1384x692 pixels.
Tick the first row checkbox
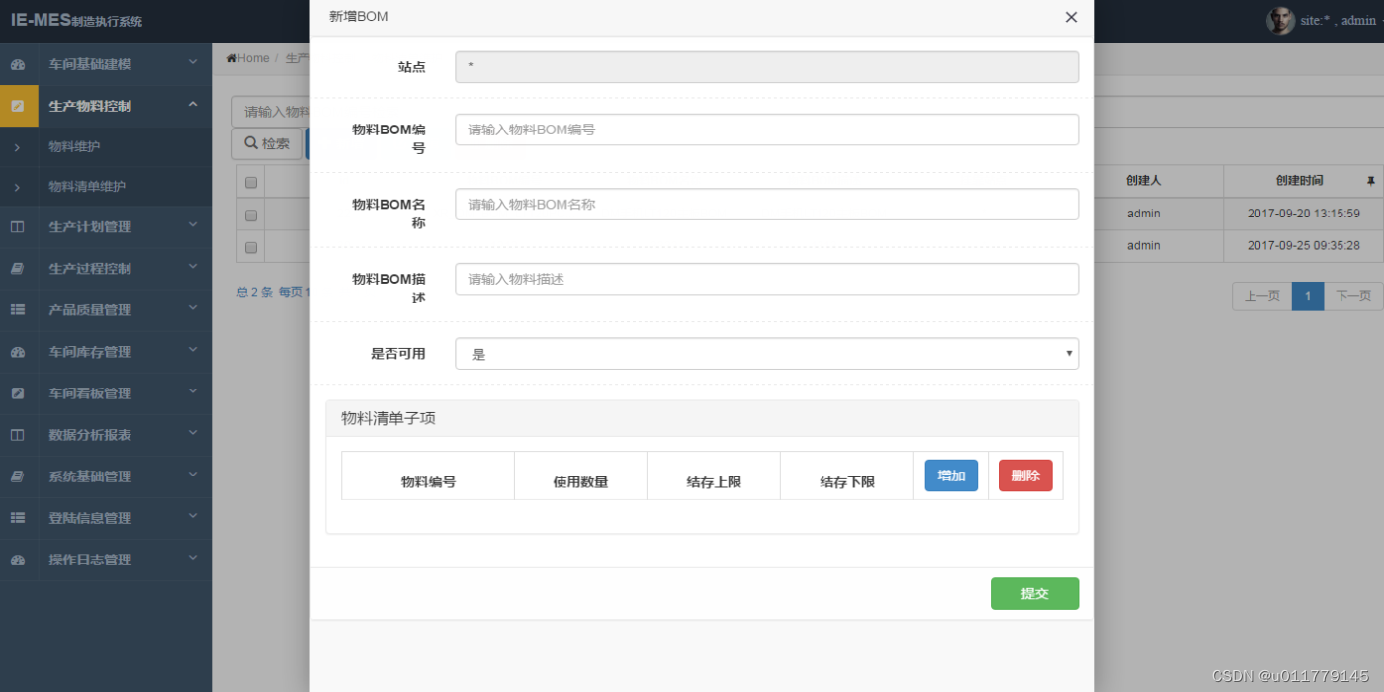(x=250, y=215)
